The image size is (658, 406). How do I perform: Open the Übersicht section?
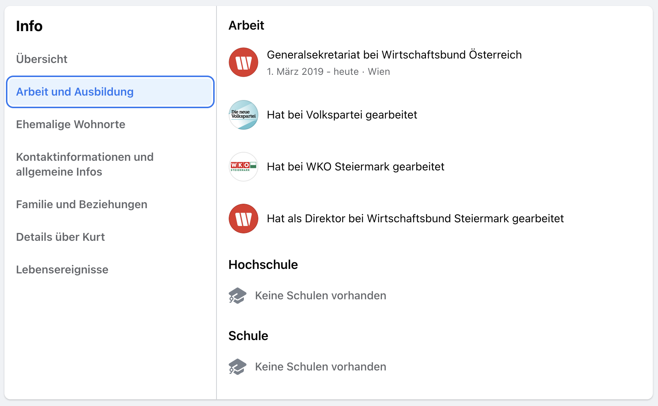(41, 59)
